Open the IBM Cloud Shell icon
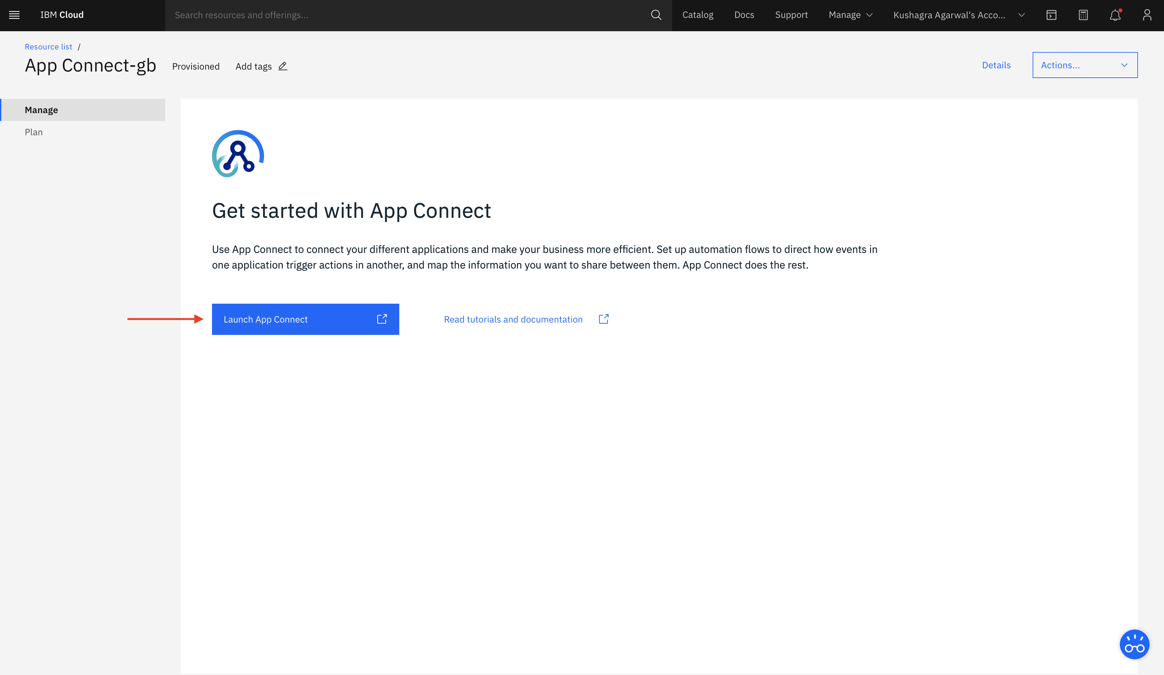 (1051, 15)
